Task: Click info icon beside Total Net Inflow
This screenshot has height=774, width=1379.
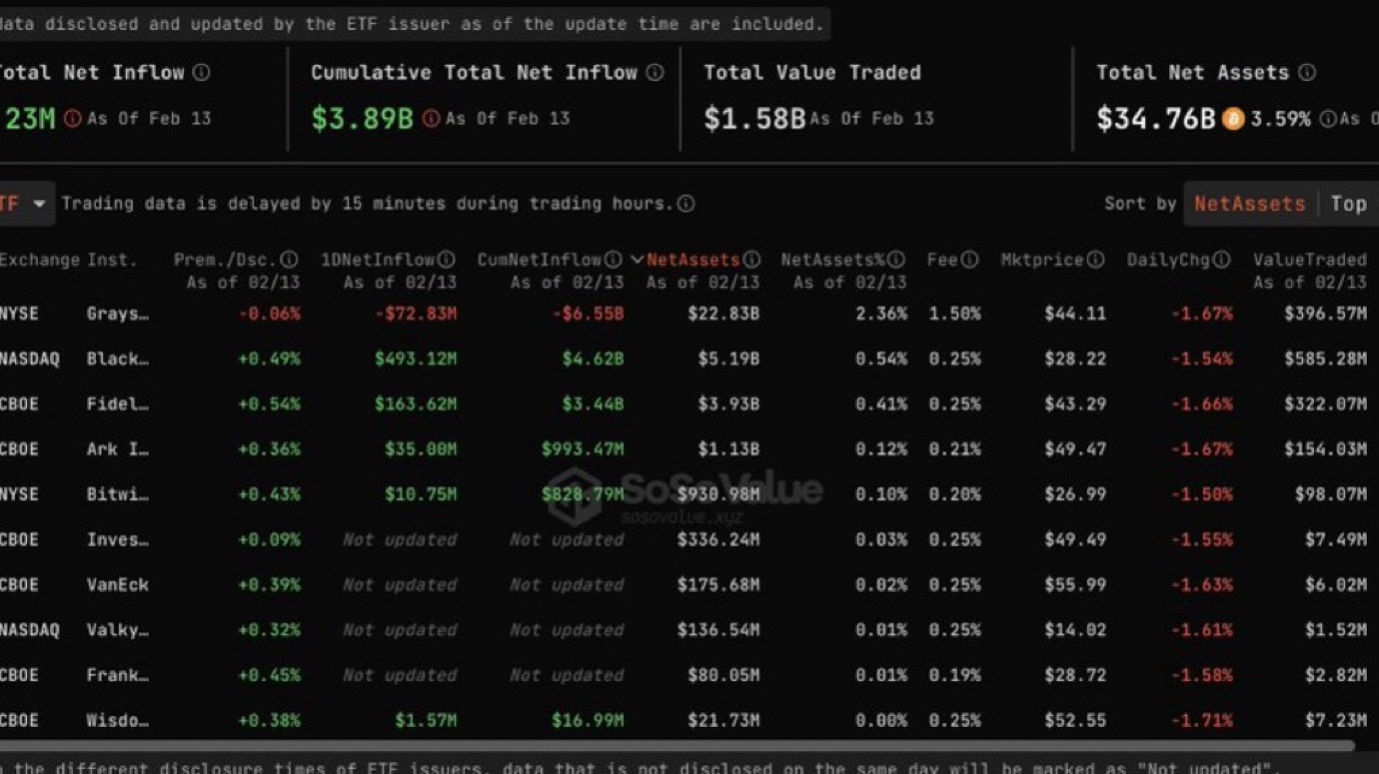Action: click(x=201, y=73)
